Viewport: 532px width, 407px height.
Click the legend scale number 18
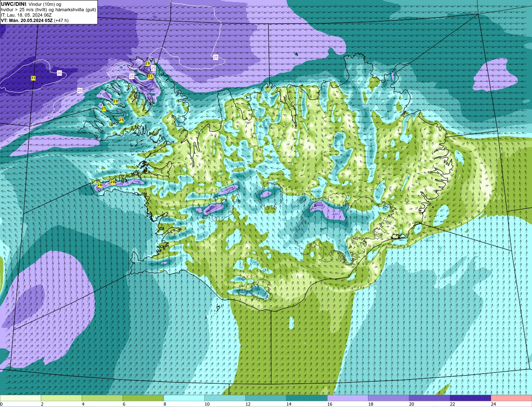(x=370, y=404)
